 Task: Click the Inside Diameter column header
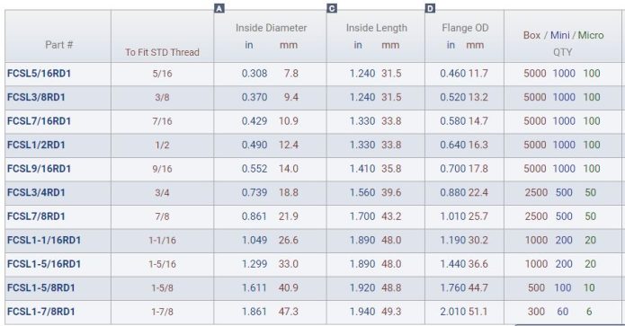click(271, 28)
